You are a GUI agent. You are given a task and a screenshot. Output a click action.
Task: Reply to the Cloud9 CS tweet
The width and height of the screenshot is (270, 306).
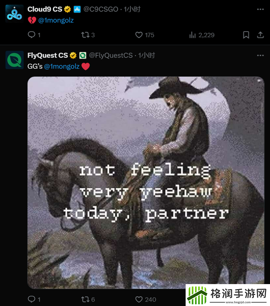pyautogui.click(x=34, y=35)
